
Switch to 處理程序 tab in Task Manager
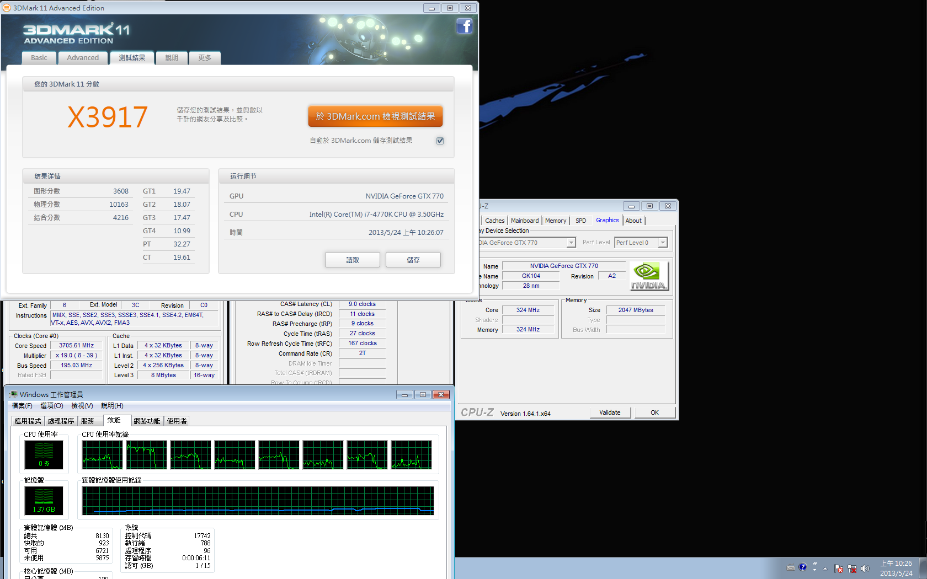[61, 421]
